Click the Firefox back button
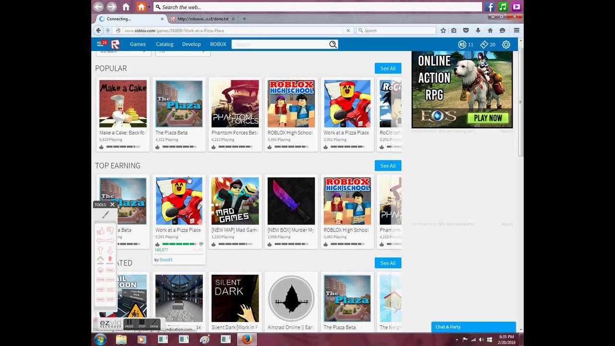The height and width of the screenshot is (346, 615). pyautogui.click(x=98, y=30)
